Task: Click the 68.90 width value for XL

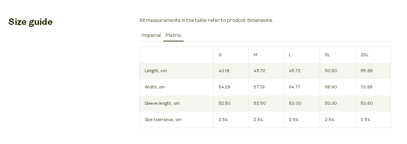Action: click(331, 87)
